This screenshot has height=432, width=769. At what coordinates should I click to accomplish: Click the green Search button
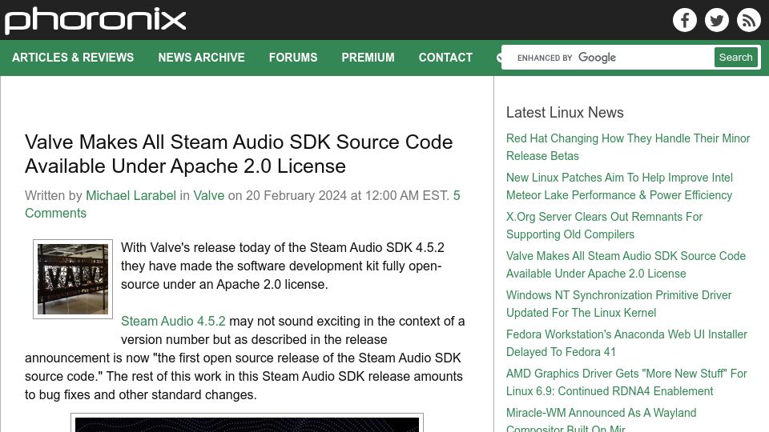click(x=735, y=58)
